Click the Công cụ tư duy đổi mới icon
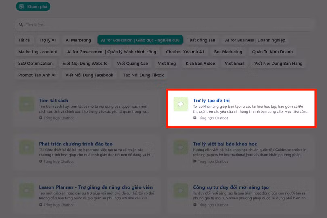 coord(181,191)
